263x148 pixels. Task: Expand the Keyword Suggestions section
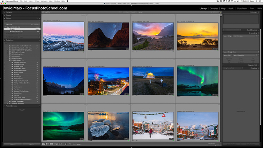point(258,52)
